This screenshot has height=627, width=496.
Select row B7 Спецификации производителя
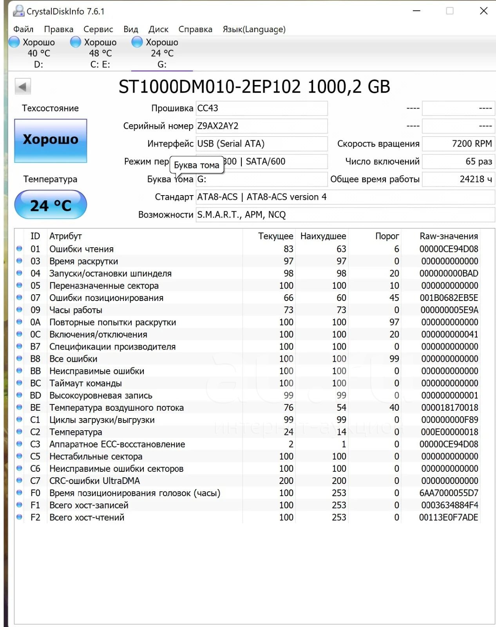[247, 346]
